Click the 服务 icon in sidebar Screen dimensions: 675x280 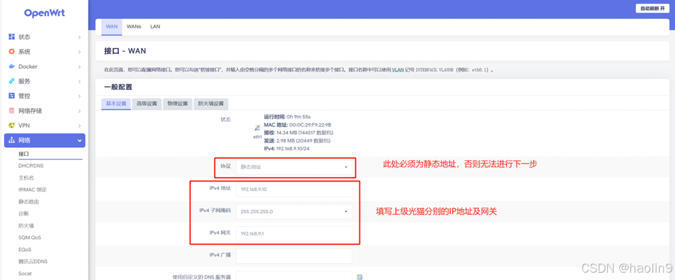12,81
